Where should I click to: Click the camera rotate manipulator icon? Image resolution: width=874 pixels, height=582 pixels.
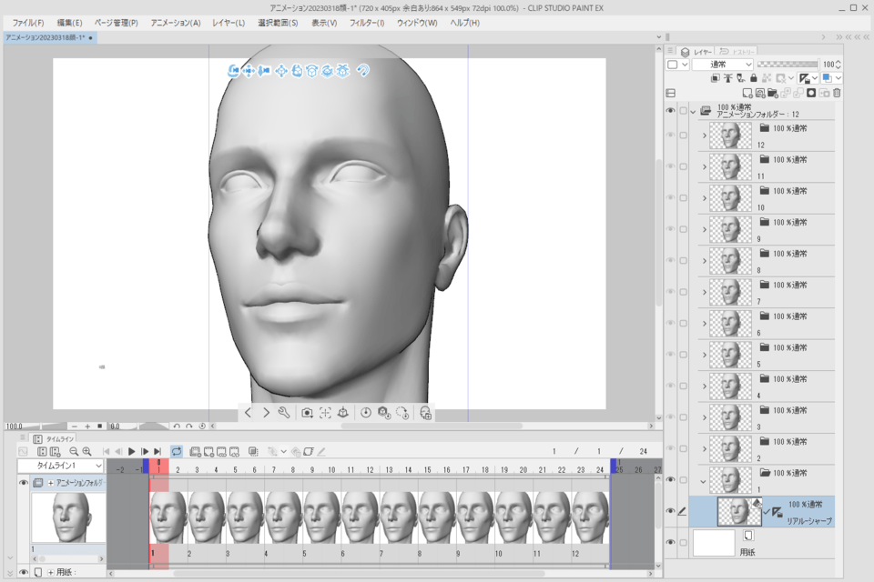[234, 71]
